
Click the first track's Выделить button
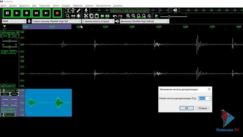tap(9, 86)
